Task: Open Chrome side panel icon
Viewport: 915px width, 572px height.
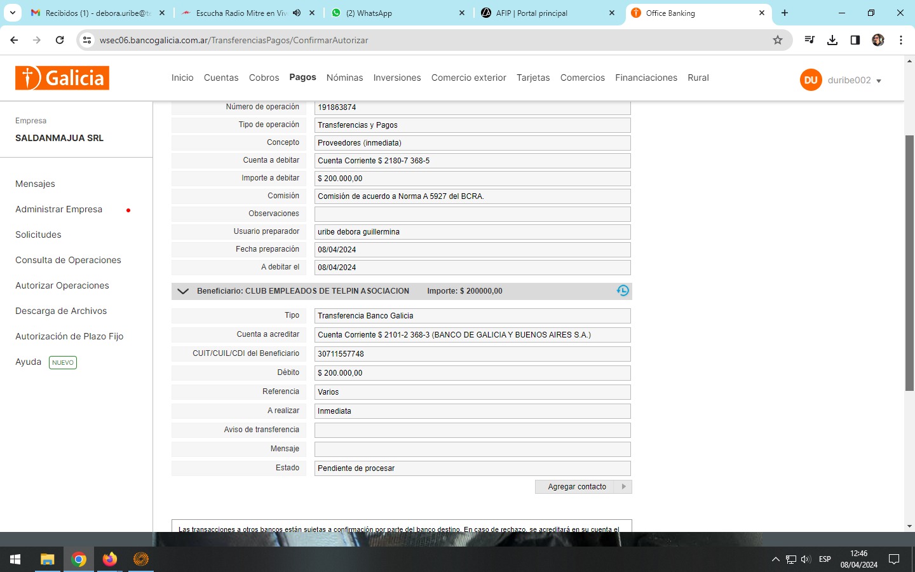Action: [x=855, y=40]
